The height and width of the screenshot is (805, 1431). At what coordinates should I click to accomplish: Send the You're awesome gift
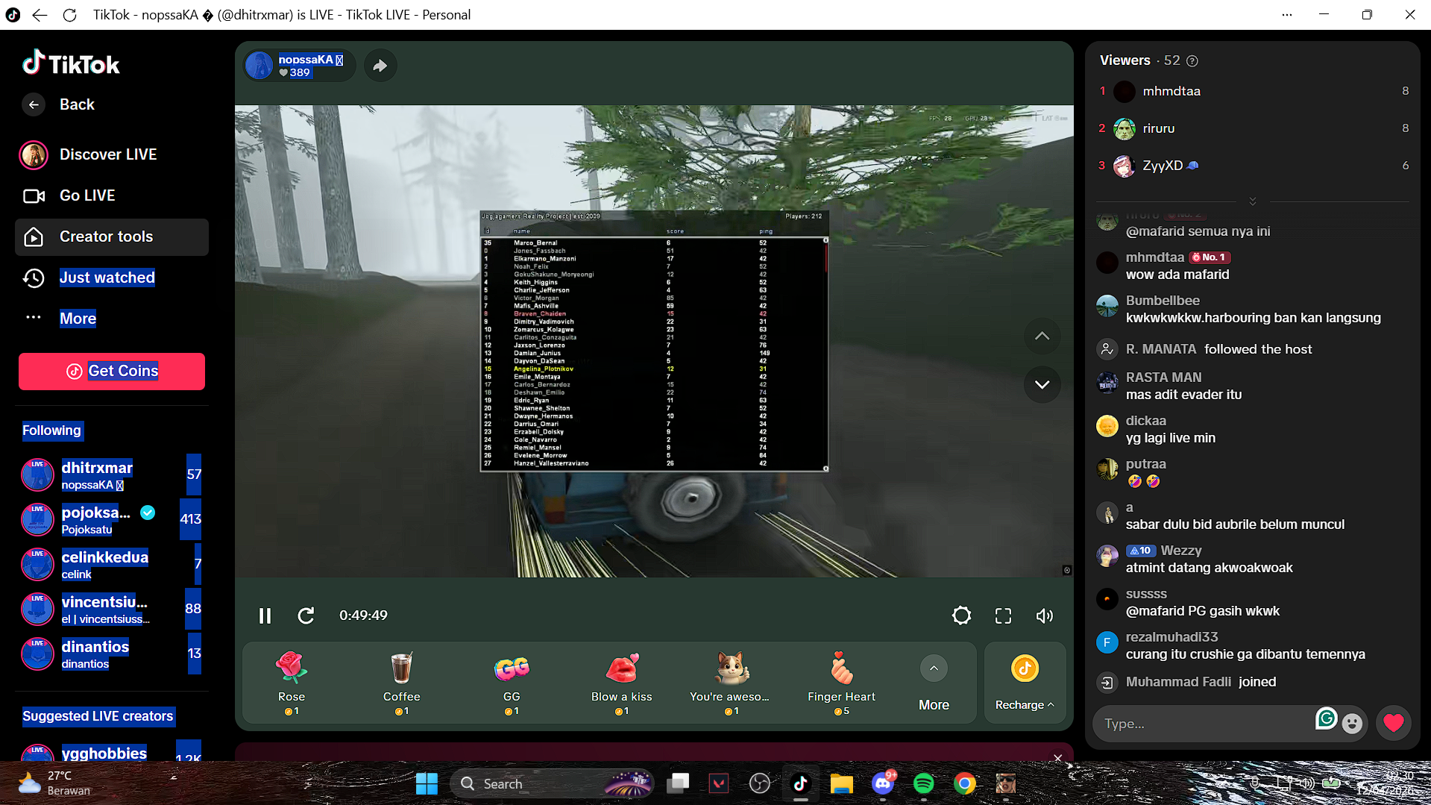coord(732,683)
